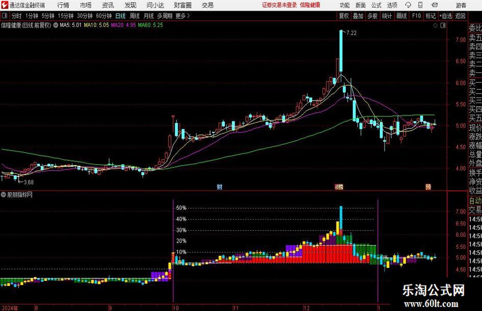Image resolution: width=482 pixels, height=311 pixels.
Task: Open the 财富圈 menu
Action: click(x=183, y=5)
